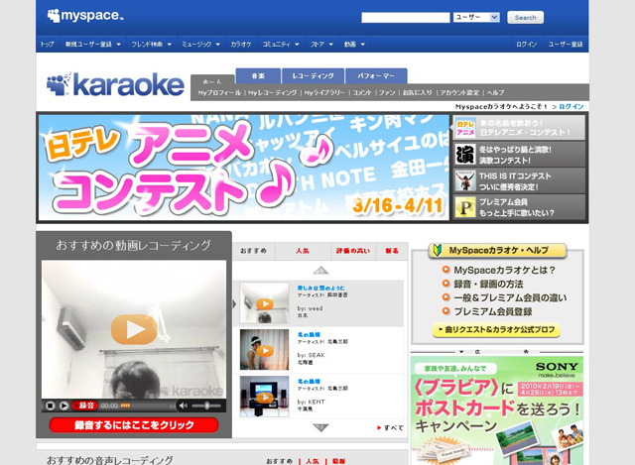
Task: Click the beginner mark icon in Help header
Action: (x=437, y=250)
